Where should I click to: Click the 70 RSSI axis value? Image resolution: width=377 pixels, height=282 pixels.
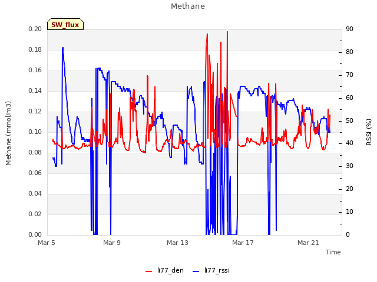click(x=349, y=75)
